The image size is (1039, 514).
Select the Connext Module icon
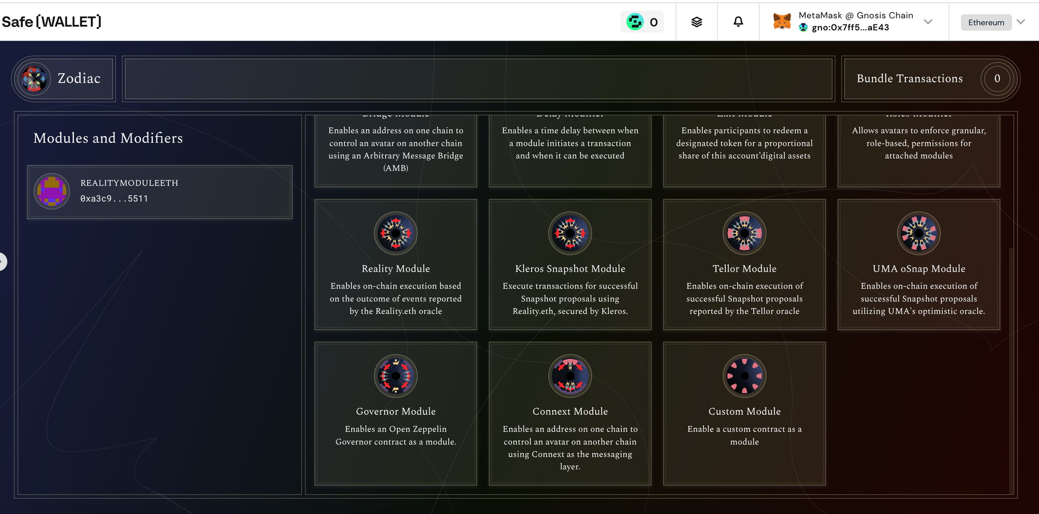(x=570, y=376)
